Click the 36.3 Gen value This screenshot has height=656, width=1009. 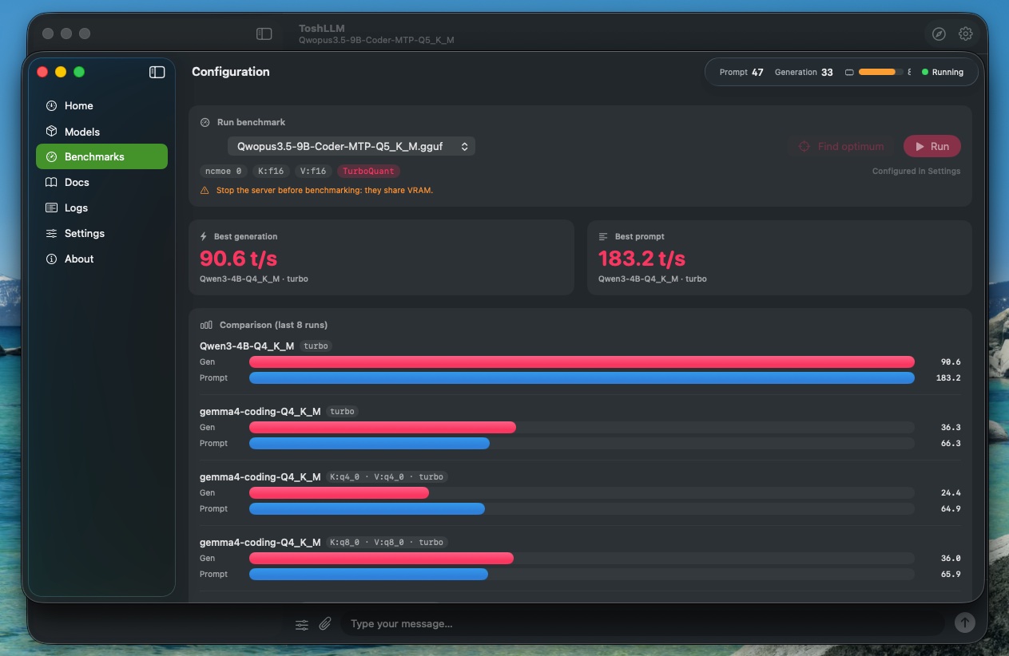tap(951, 428)
